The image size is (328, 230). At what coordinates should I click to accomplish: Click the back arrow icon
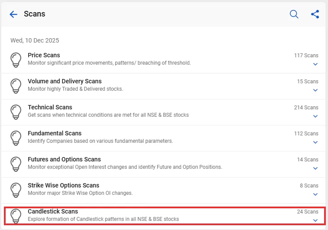(x=13, y=14)
